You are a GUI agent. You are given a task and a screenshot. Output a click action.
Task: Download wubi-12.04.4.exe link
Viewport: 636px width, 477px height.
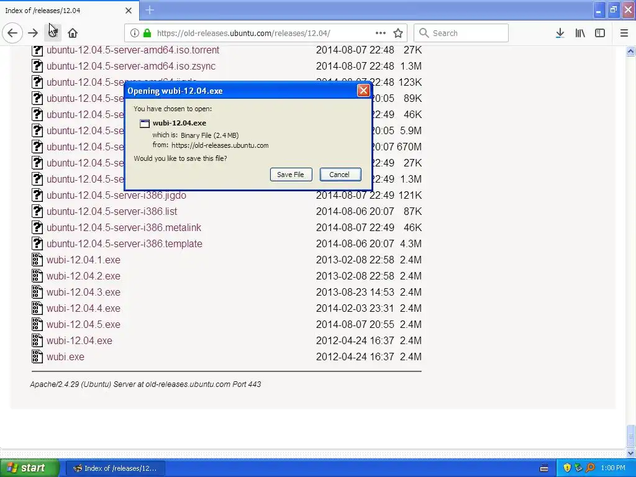pyautogui.click(x=83, y=308)
